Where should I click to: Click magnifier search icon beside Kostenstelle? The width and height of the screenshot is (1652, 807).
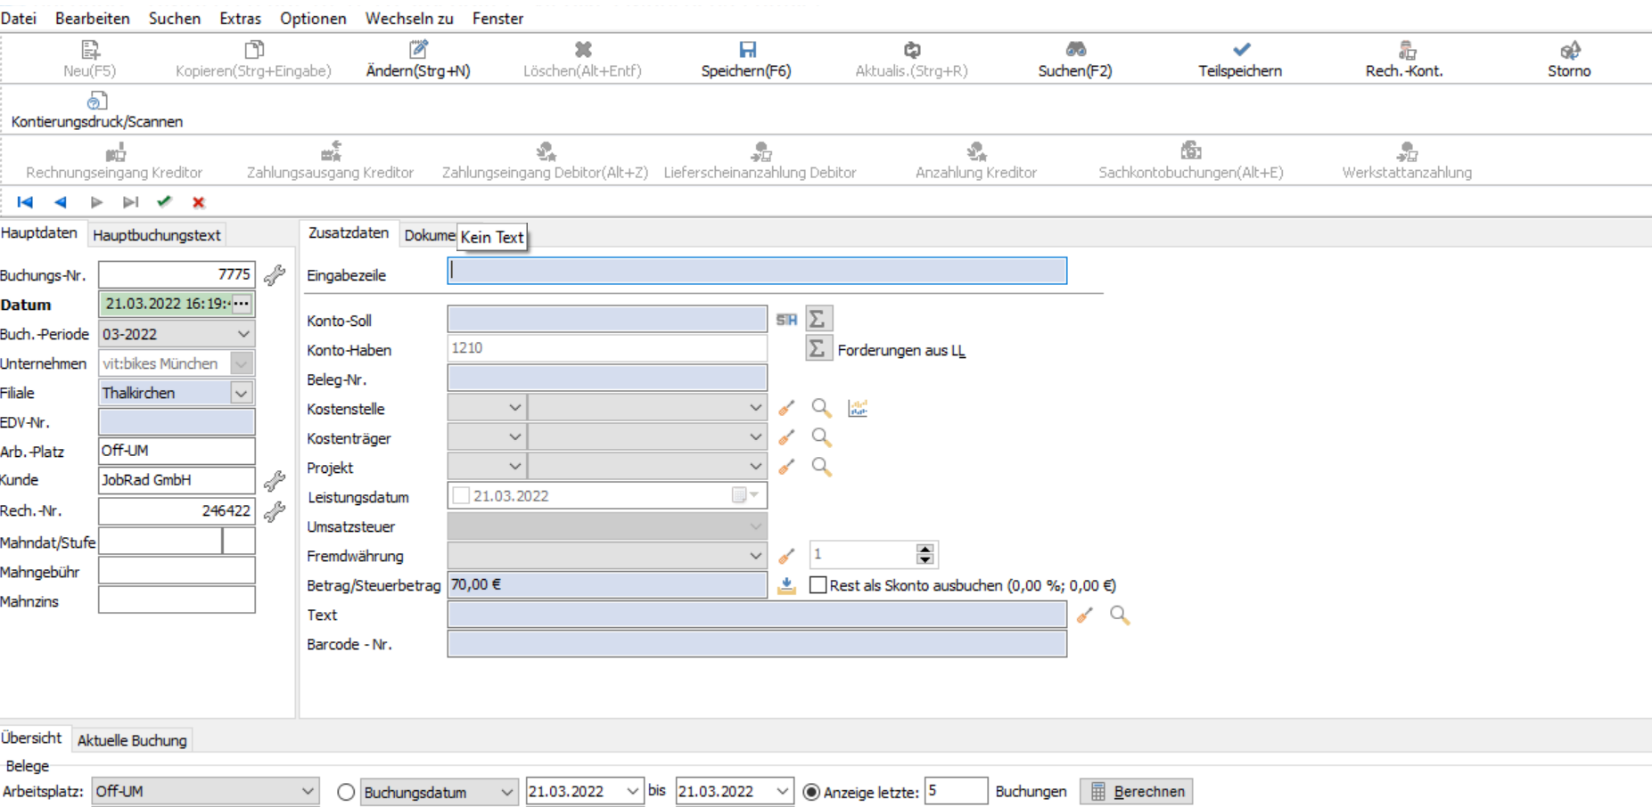pos(821,408)
